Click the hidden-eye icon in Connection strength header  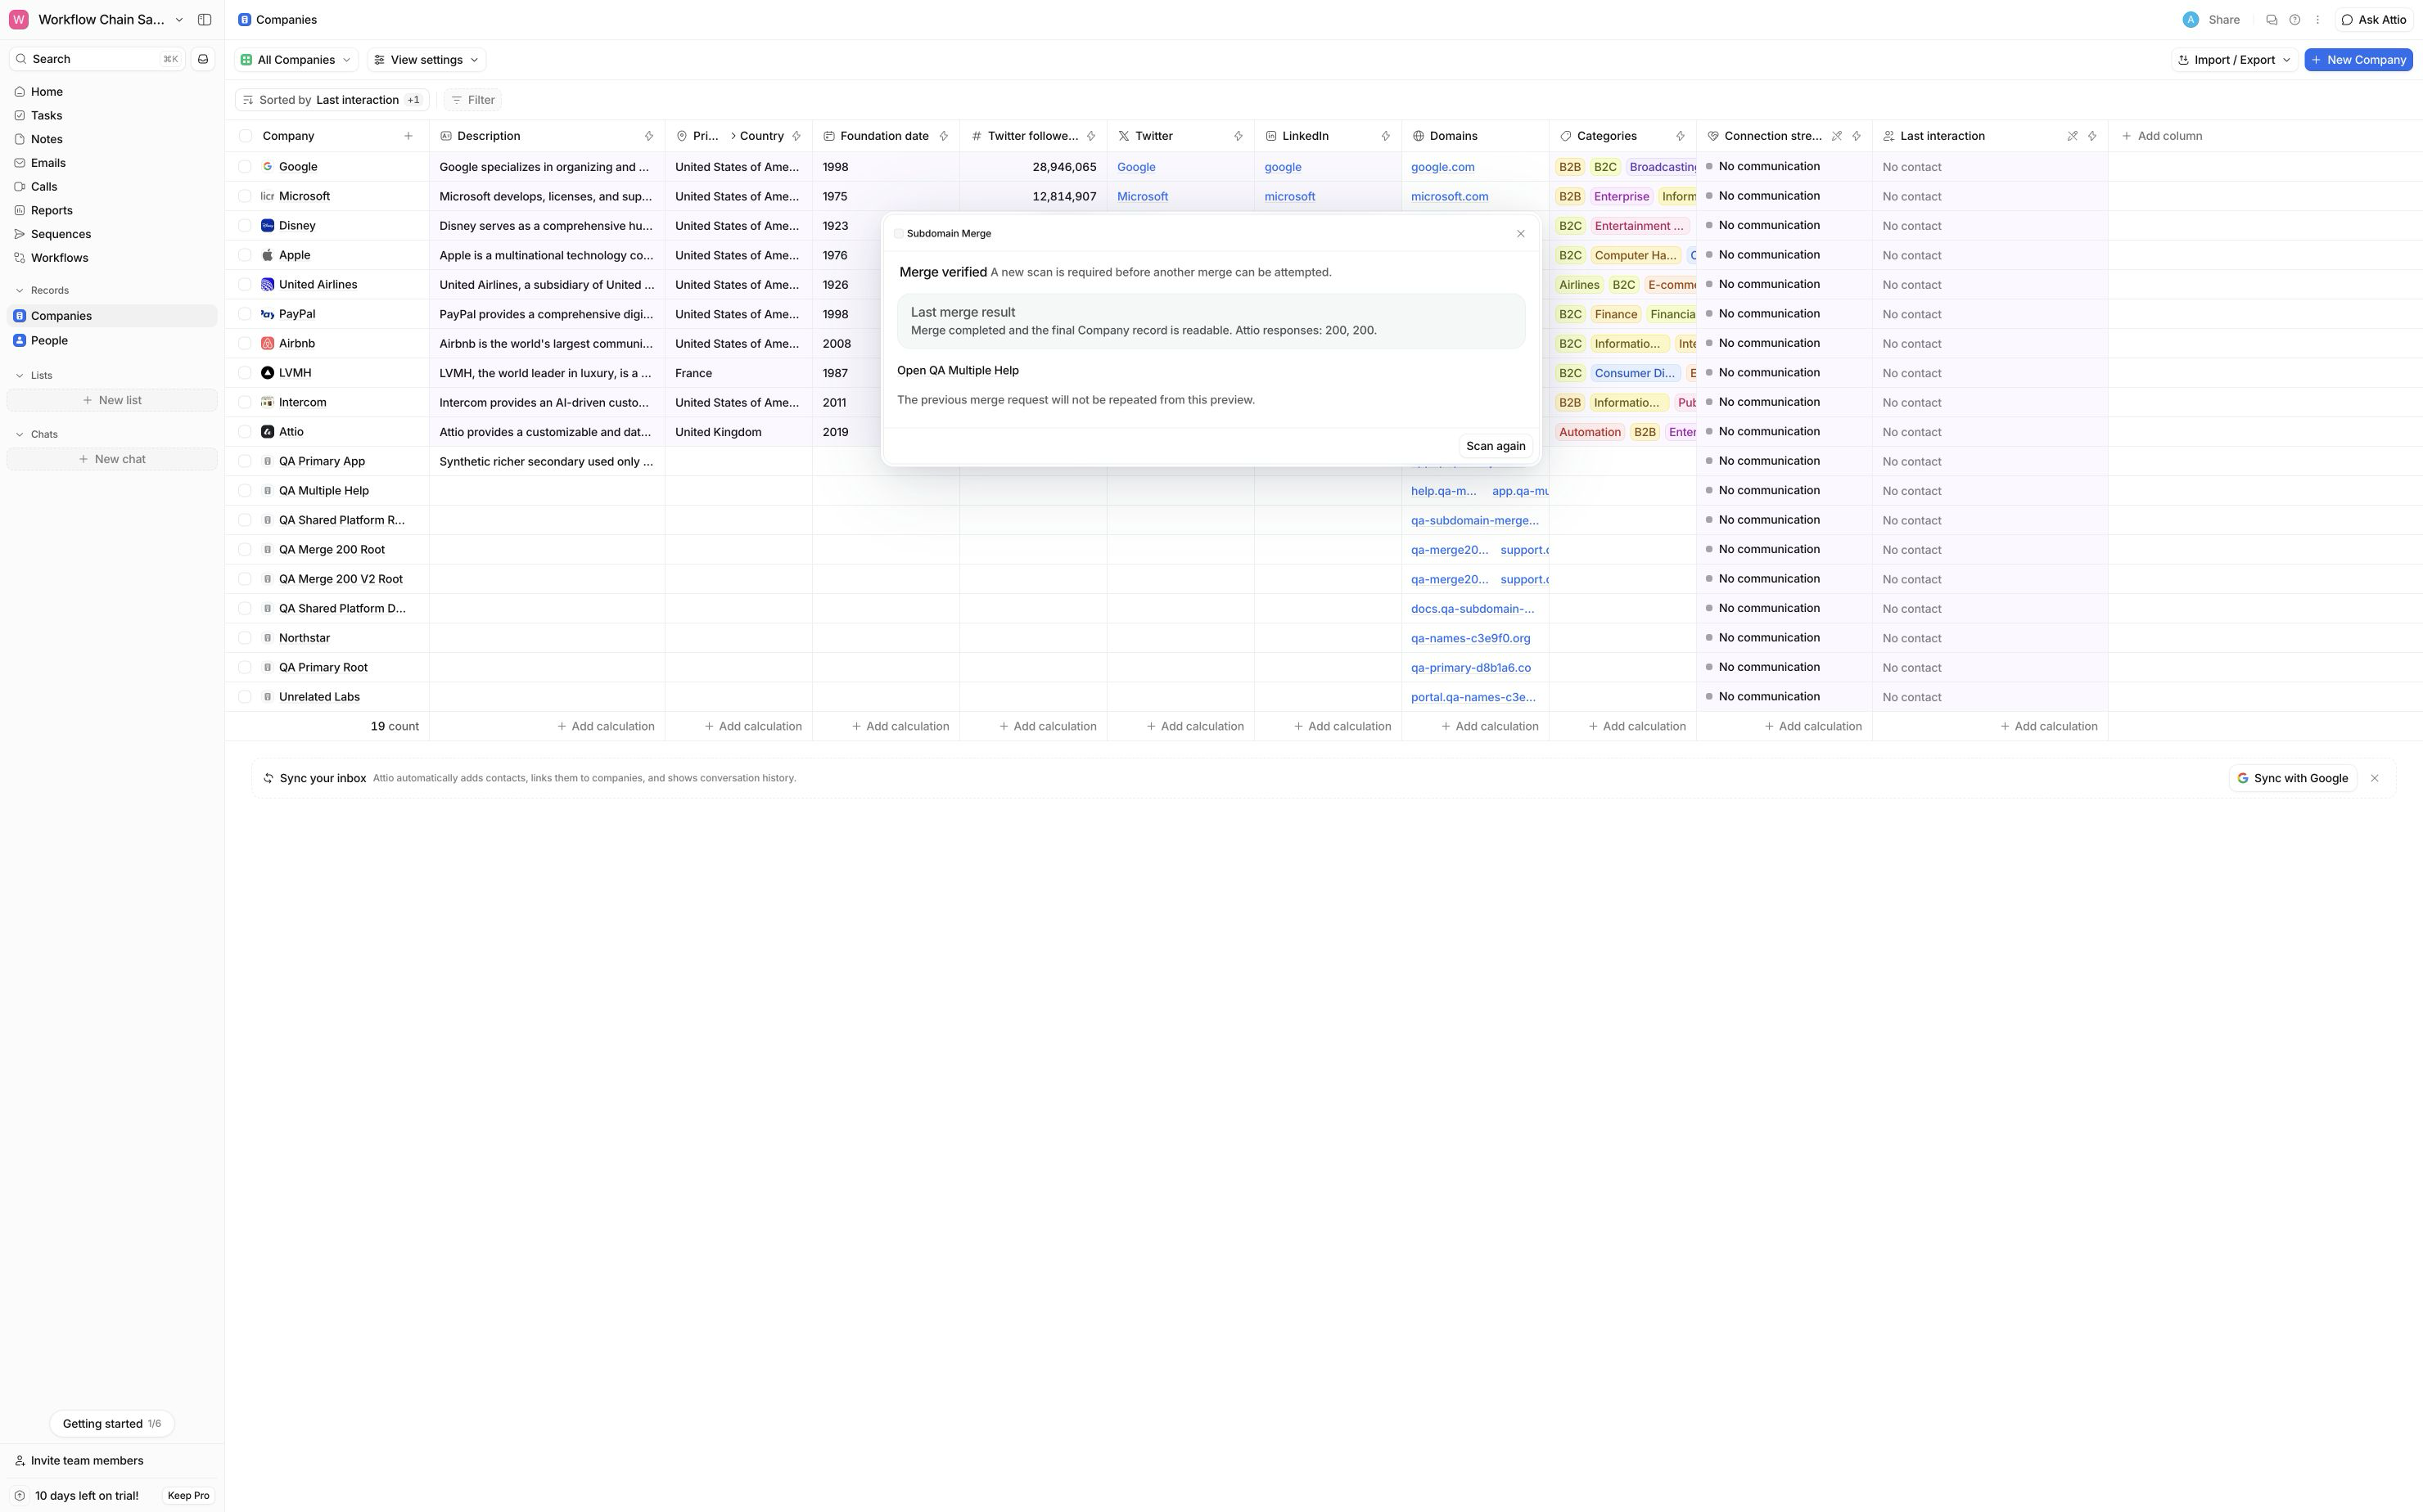[x=1837, y=136]
